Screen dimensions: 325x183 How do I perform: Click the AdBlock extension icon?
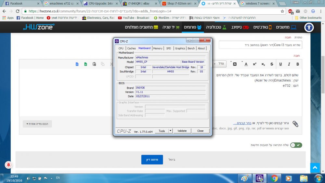290,11
